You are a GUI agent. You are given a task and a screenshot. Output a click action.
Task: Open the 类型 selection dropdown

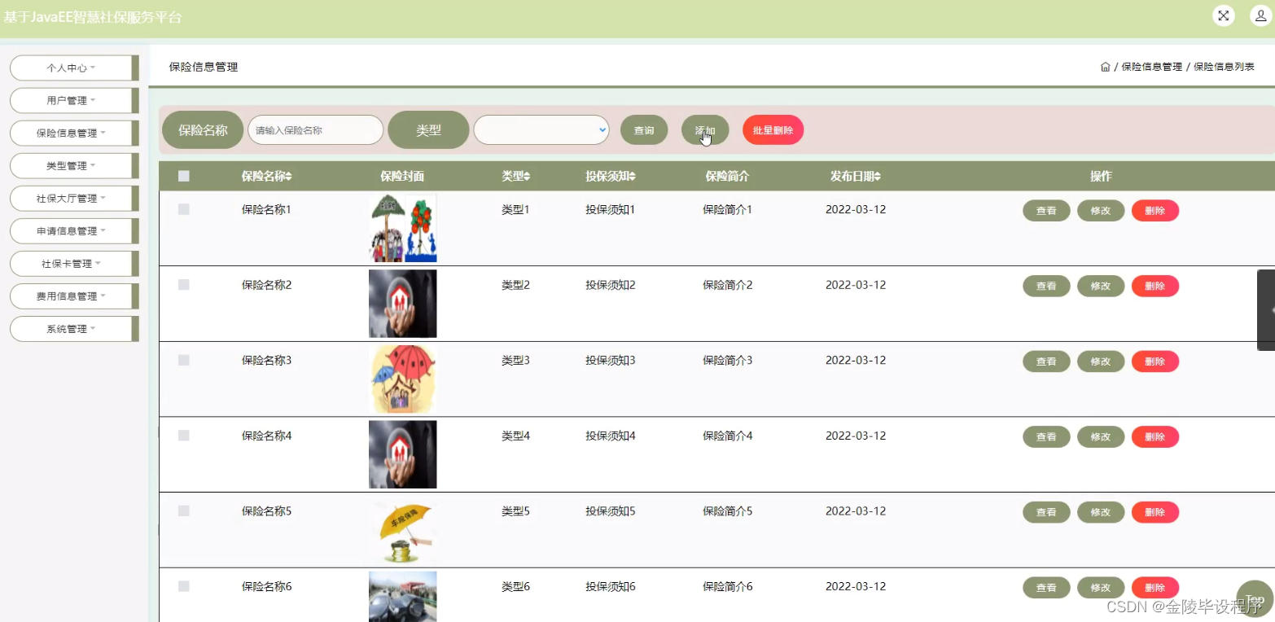[540, 129]
